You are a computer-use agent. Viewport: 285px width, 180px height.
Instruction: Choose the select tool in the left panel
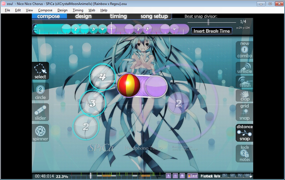[40, 71]
